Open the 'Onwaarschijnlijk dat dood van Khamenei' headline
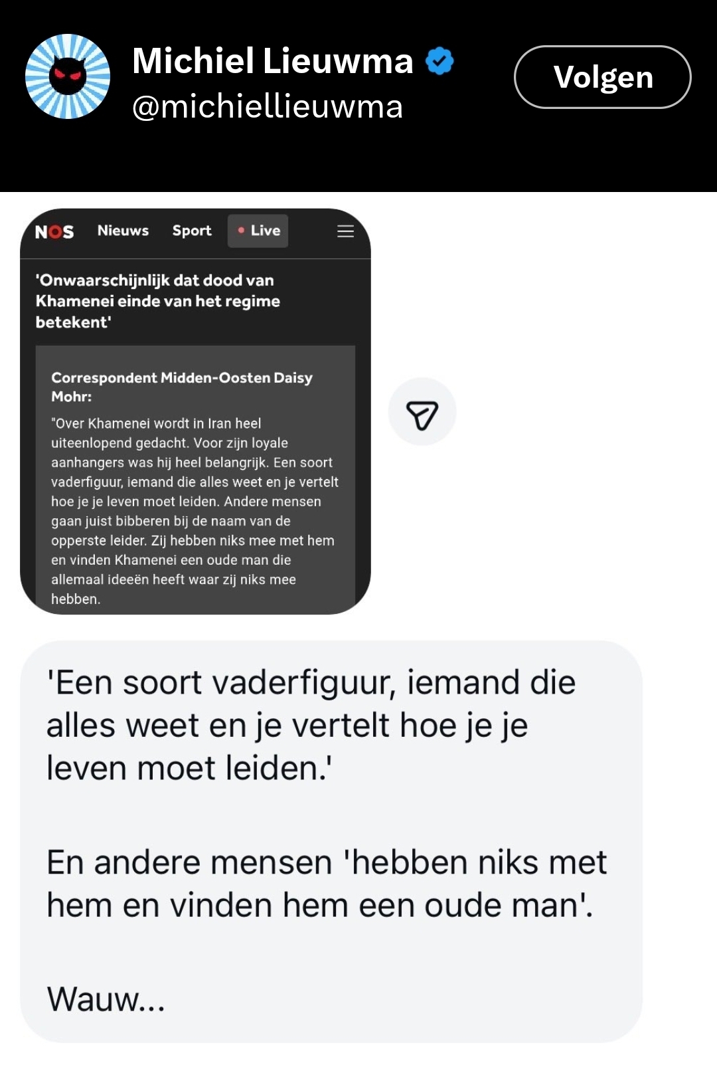The height and width of the screenshot is (1071, 717). coord(158,301)
